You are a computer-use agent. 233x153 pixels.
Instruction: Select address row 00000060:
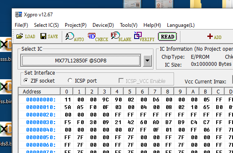pos(41,145)
